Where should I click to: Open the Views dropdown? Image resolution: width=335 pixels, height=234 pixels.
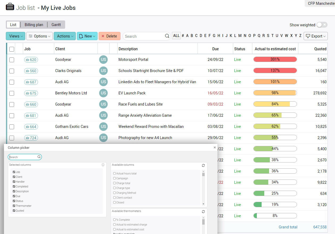(x=16, y=36)
